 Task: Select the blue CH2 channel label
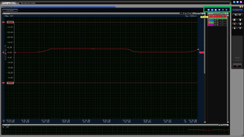(211, 20)
